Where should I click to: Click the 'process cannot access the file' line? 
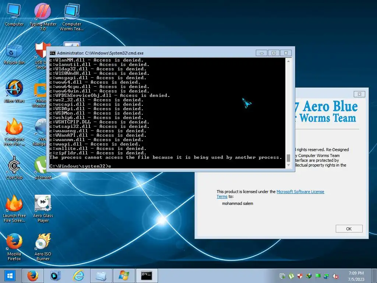pos(166,157)
